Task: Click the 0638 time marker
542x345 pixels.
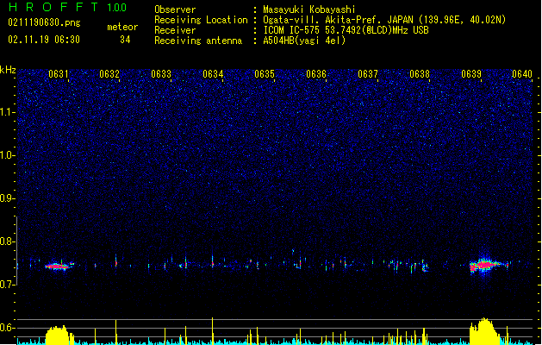Action: 420,74
